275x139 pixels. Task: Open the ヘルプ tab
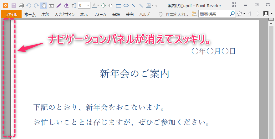[145, 14]
